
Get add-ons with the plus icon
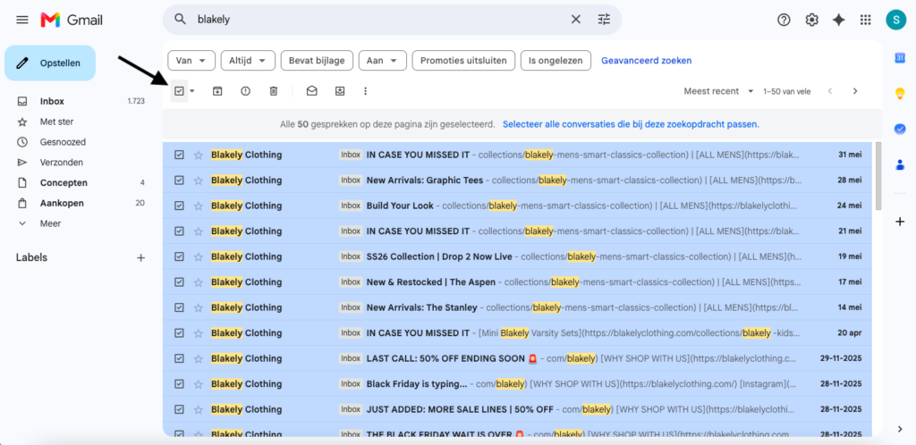(900, 222)
